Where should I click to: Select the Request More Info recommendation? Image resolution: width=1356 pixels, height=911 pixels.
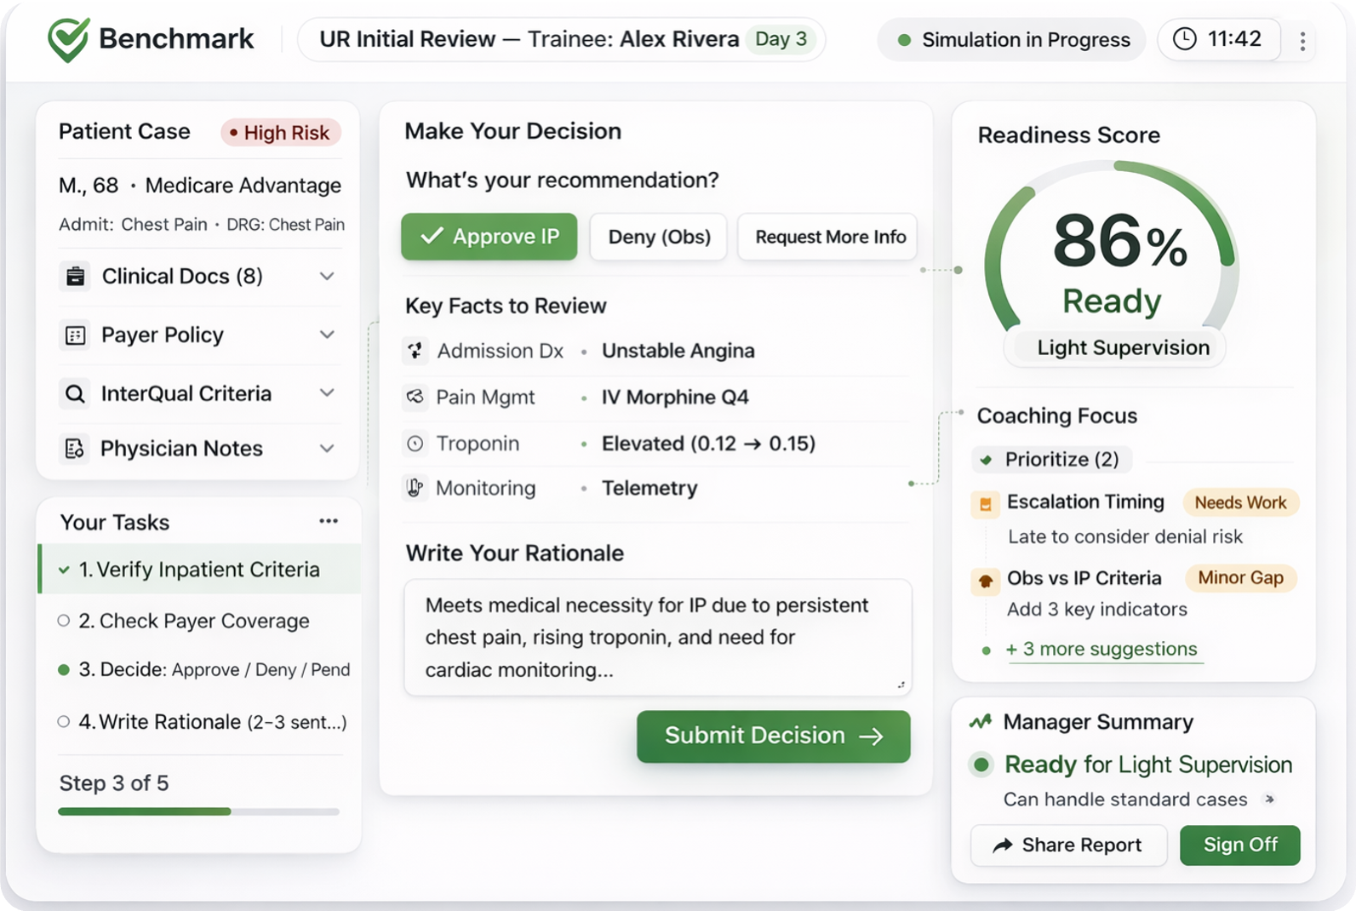click(827, 237)
